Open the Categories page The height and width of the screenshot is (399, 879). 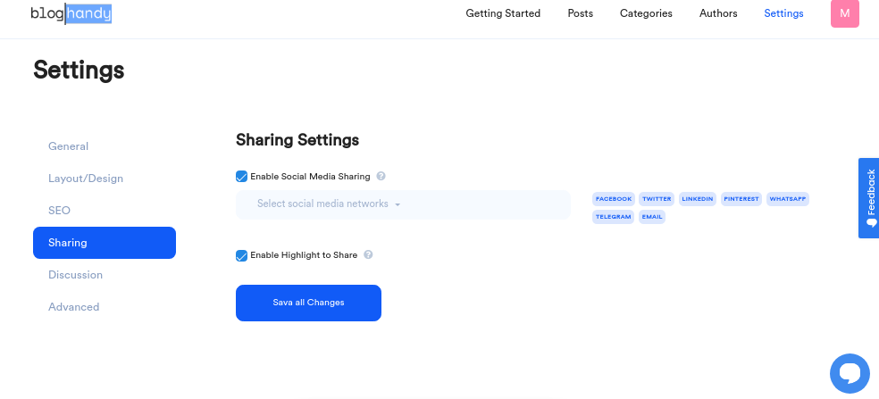pyautogui.click(x=646, y=13)
